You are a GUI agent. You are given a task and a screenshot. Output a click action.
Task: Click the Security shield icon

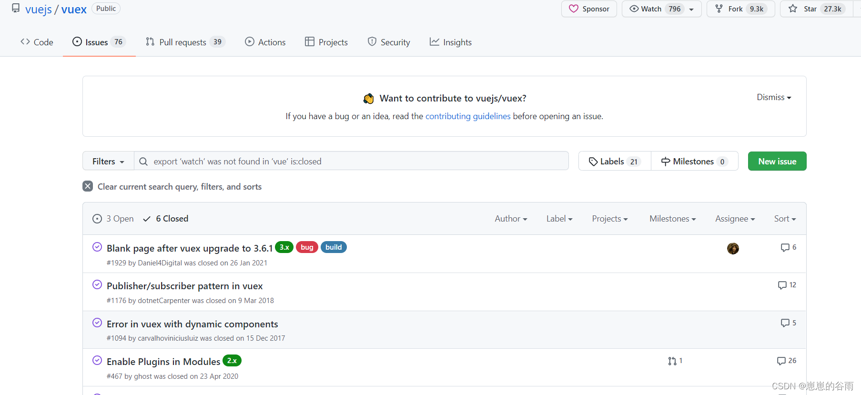(x=372, y=42)
